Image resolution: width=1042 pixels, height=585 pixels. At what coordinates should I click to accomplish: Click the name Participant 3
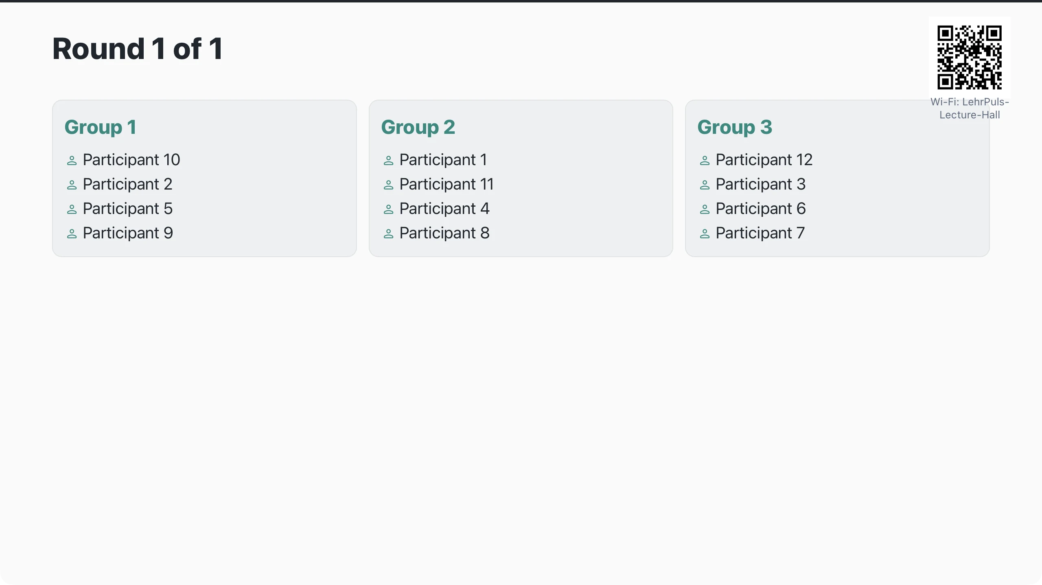click(761, 184)
